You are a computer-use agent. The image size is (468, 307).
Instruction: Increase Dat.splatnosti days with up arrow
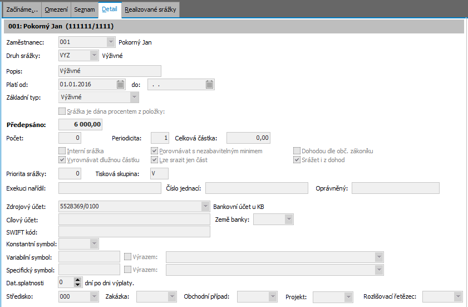point(78,280)
